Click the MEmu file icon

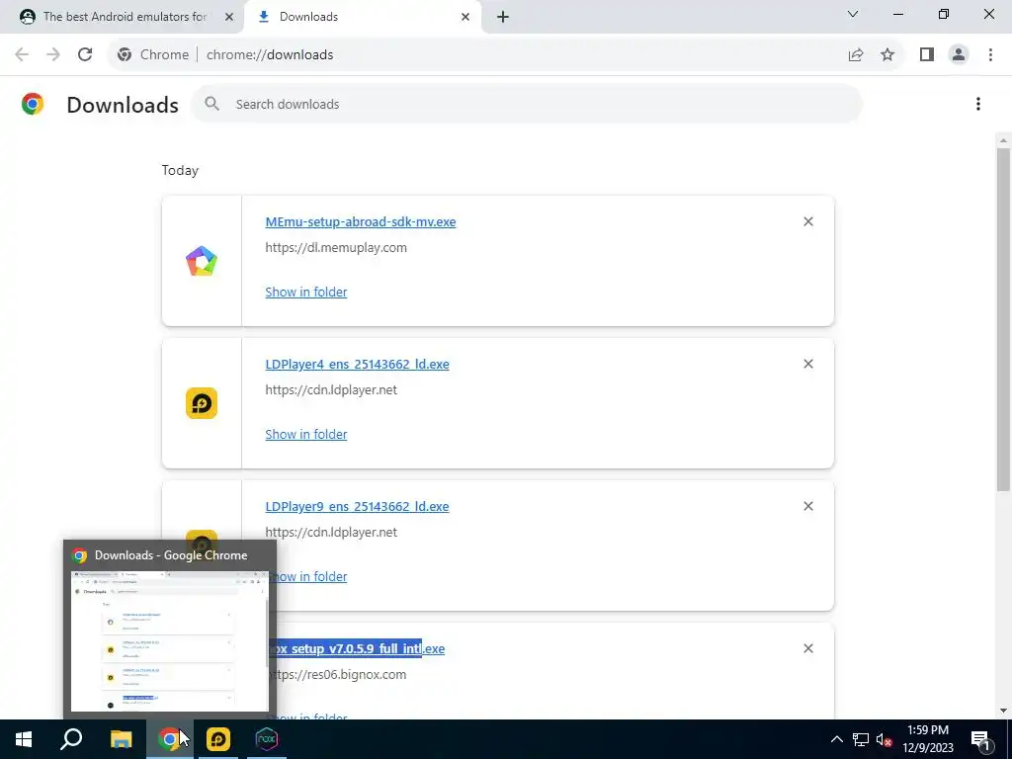pyautogui.click(x=202, y=261)
